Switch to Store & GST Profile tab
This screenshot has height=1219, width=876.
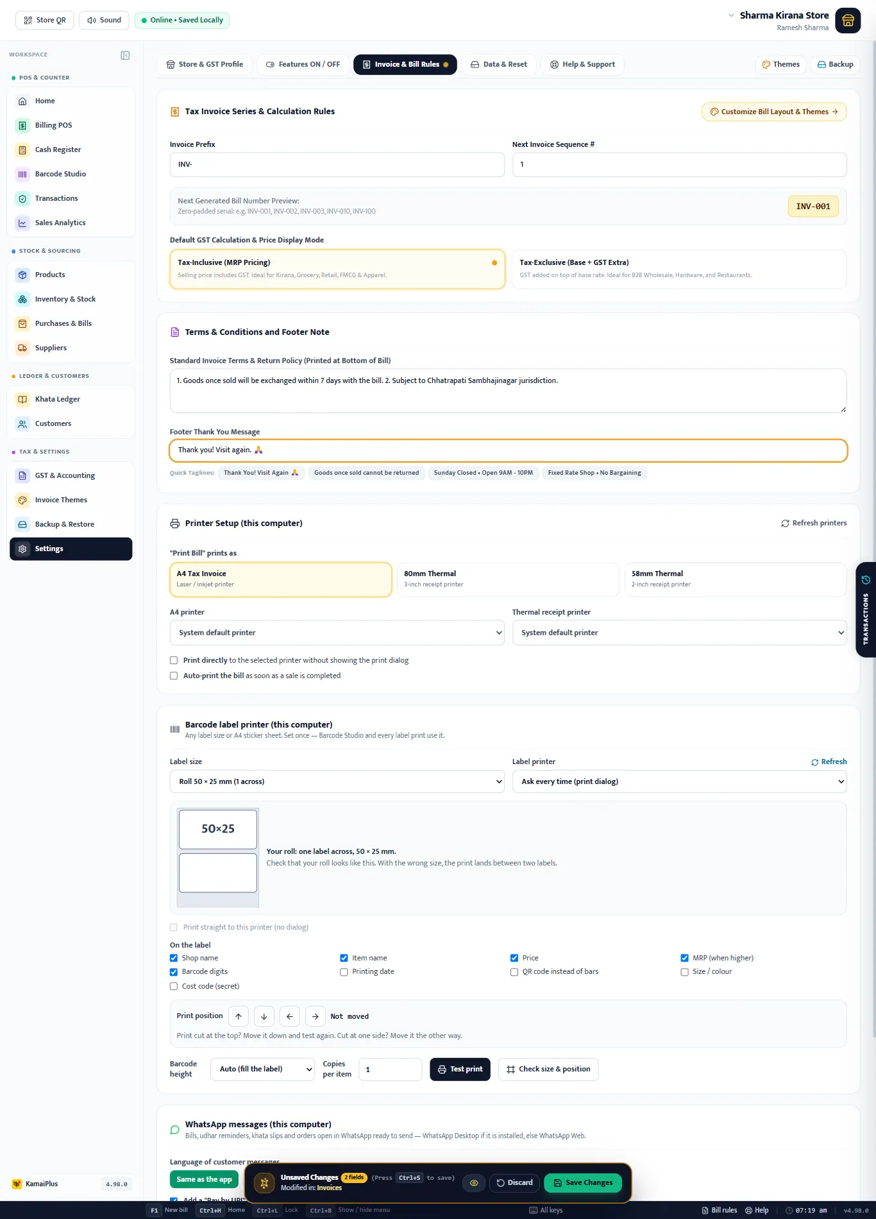point(205,64)
